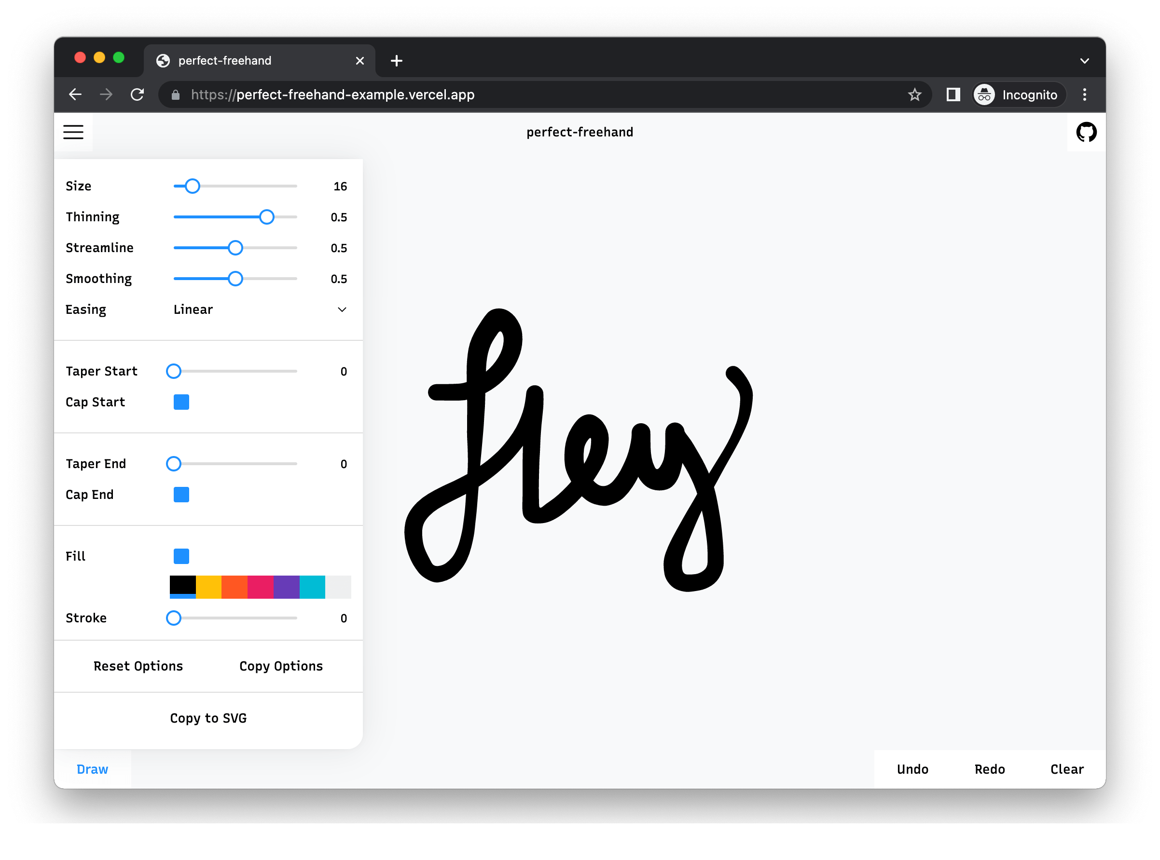Click the Copy to SVG button
The height and width of the screenshot is (860, 1160).
point(208,718)
